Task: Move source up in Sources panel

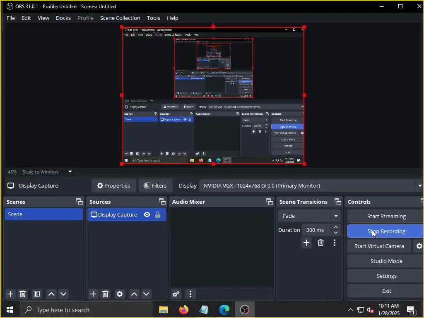Action: tap(134, 294)
